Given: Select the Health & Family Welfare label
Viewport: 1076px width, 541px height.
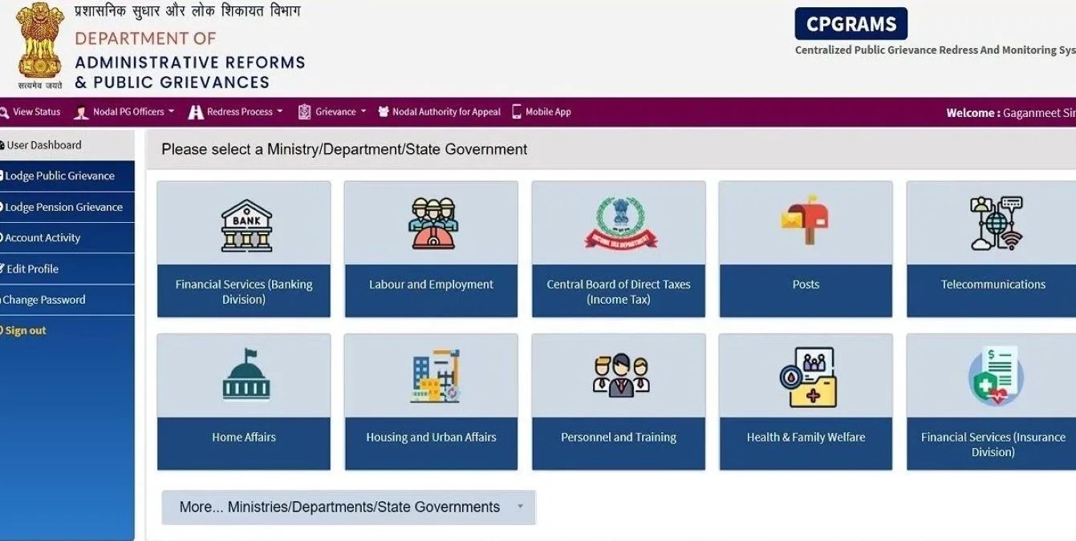Looking at the screenshot, I should click(x=806, y=438).
